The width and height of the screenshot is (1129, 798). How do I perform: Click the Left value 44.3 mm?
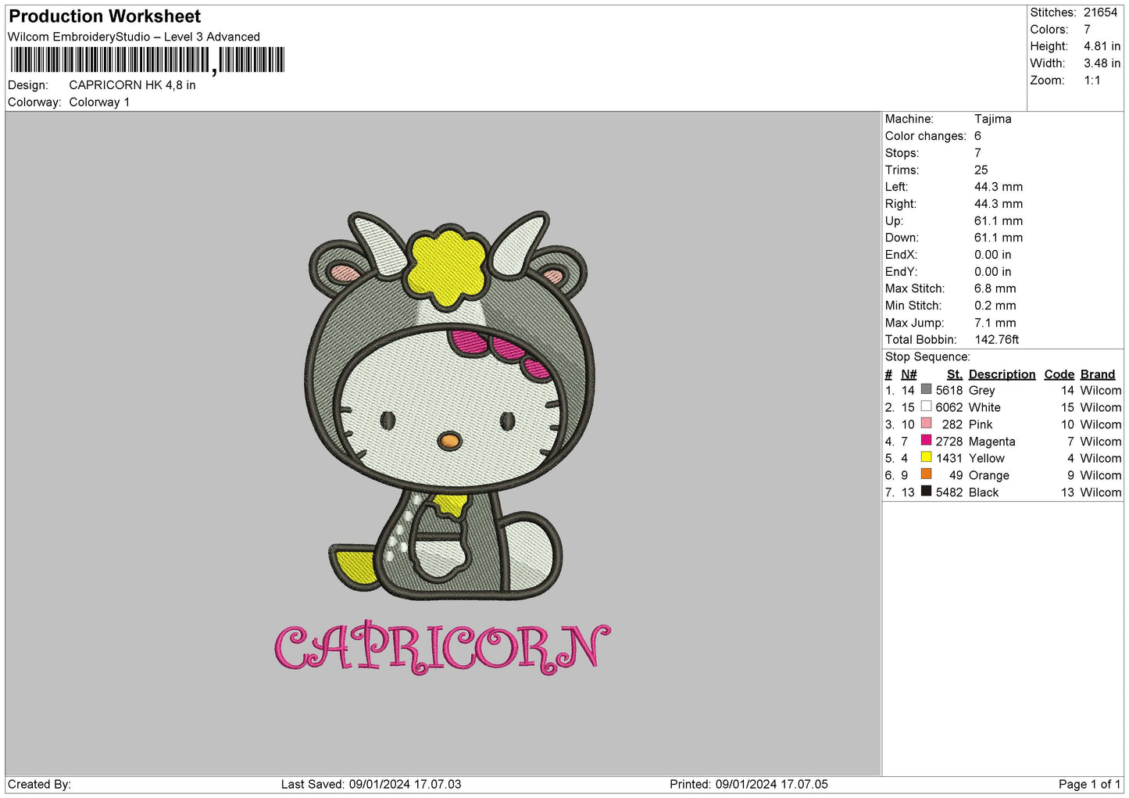[999, 187]
